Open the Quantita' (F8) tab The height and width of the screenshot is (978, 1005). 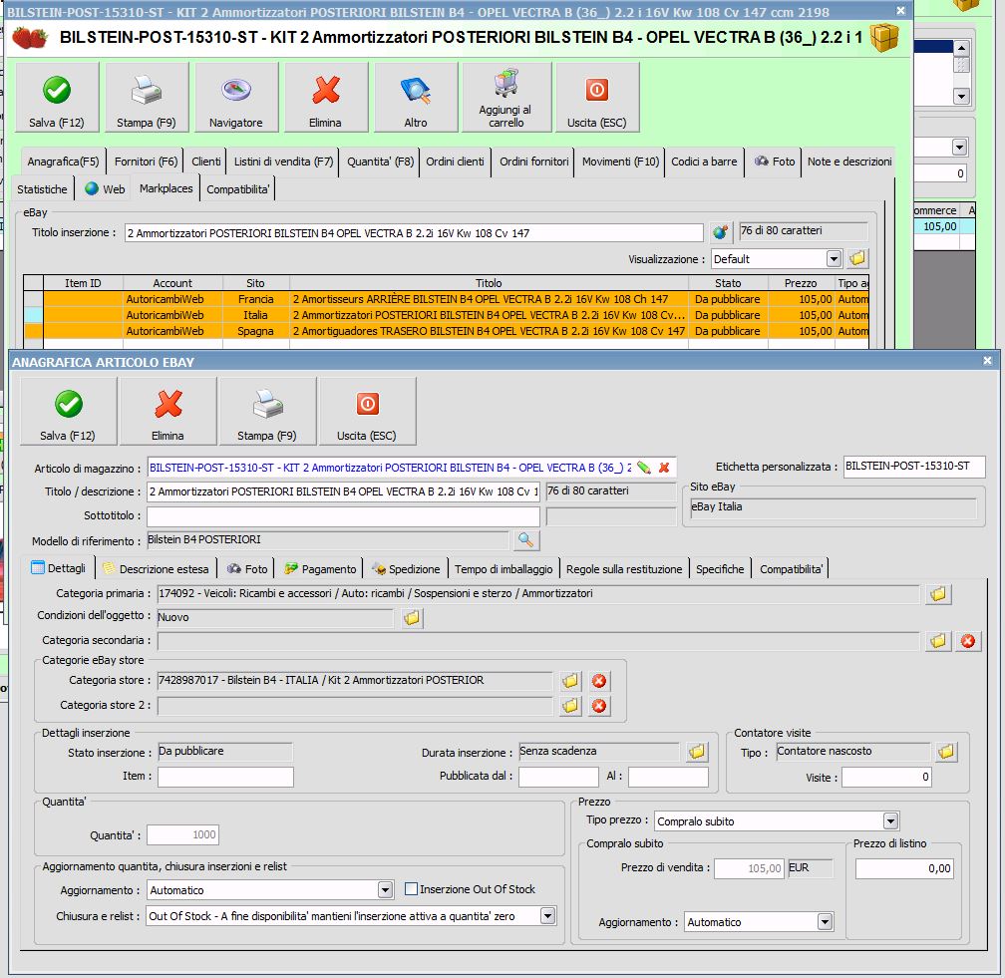tap(381, 162)
